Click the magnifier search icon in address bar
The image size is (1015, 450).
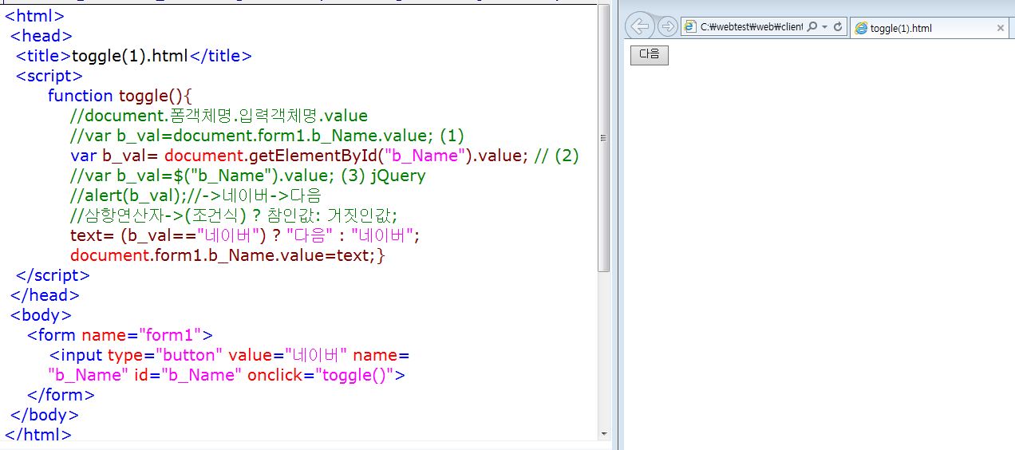pos(812,27)
